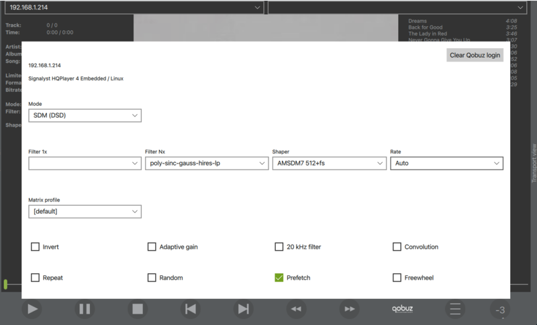The width and height of the screenshot is (537, 325).
Task: Click the rewind icon
Action: click(297, 309)
